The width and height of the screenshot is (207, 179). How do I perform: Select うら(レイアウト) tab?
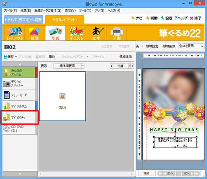click(x=65, y=19)
